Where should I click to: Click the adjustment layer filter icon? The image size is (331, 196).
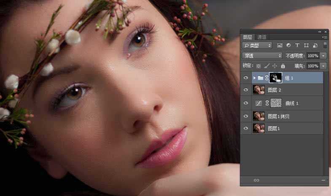pos(288,45)
